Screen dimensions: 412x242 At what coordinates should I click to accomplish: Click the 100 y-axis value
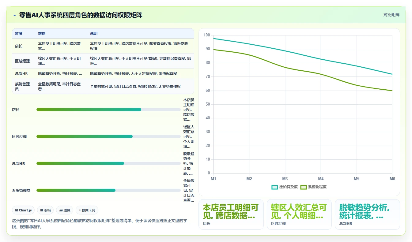point(207,35)
